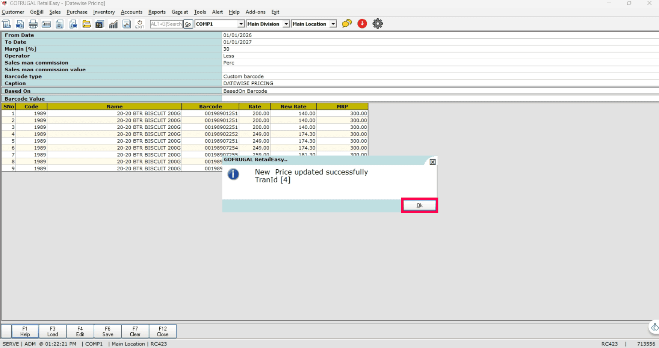This screenshot has width=659, height=348.
Task: Click the MRP column header
Action: [342, 107]
